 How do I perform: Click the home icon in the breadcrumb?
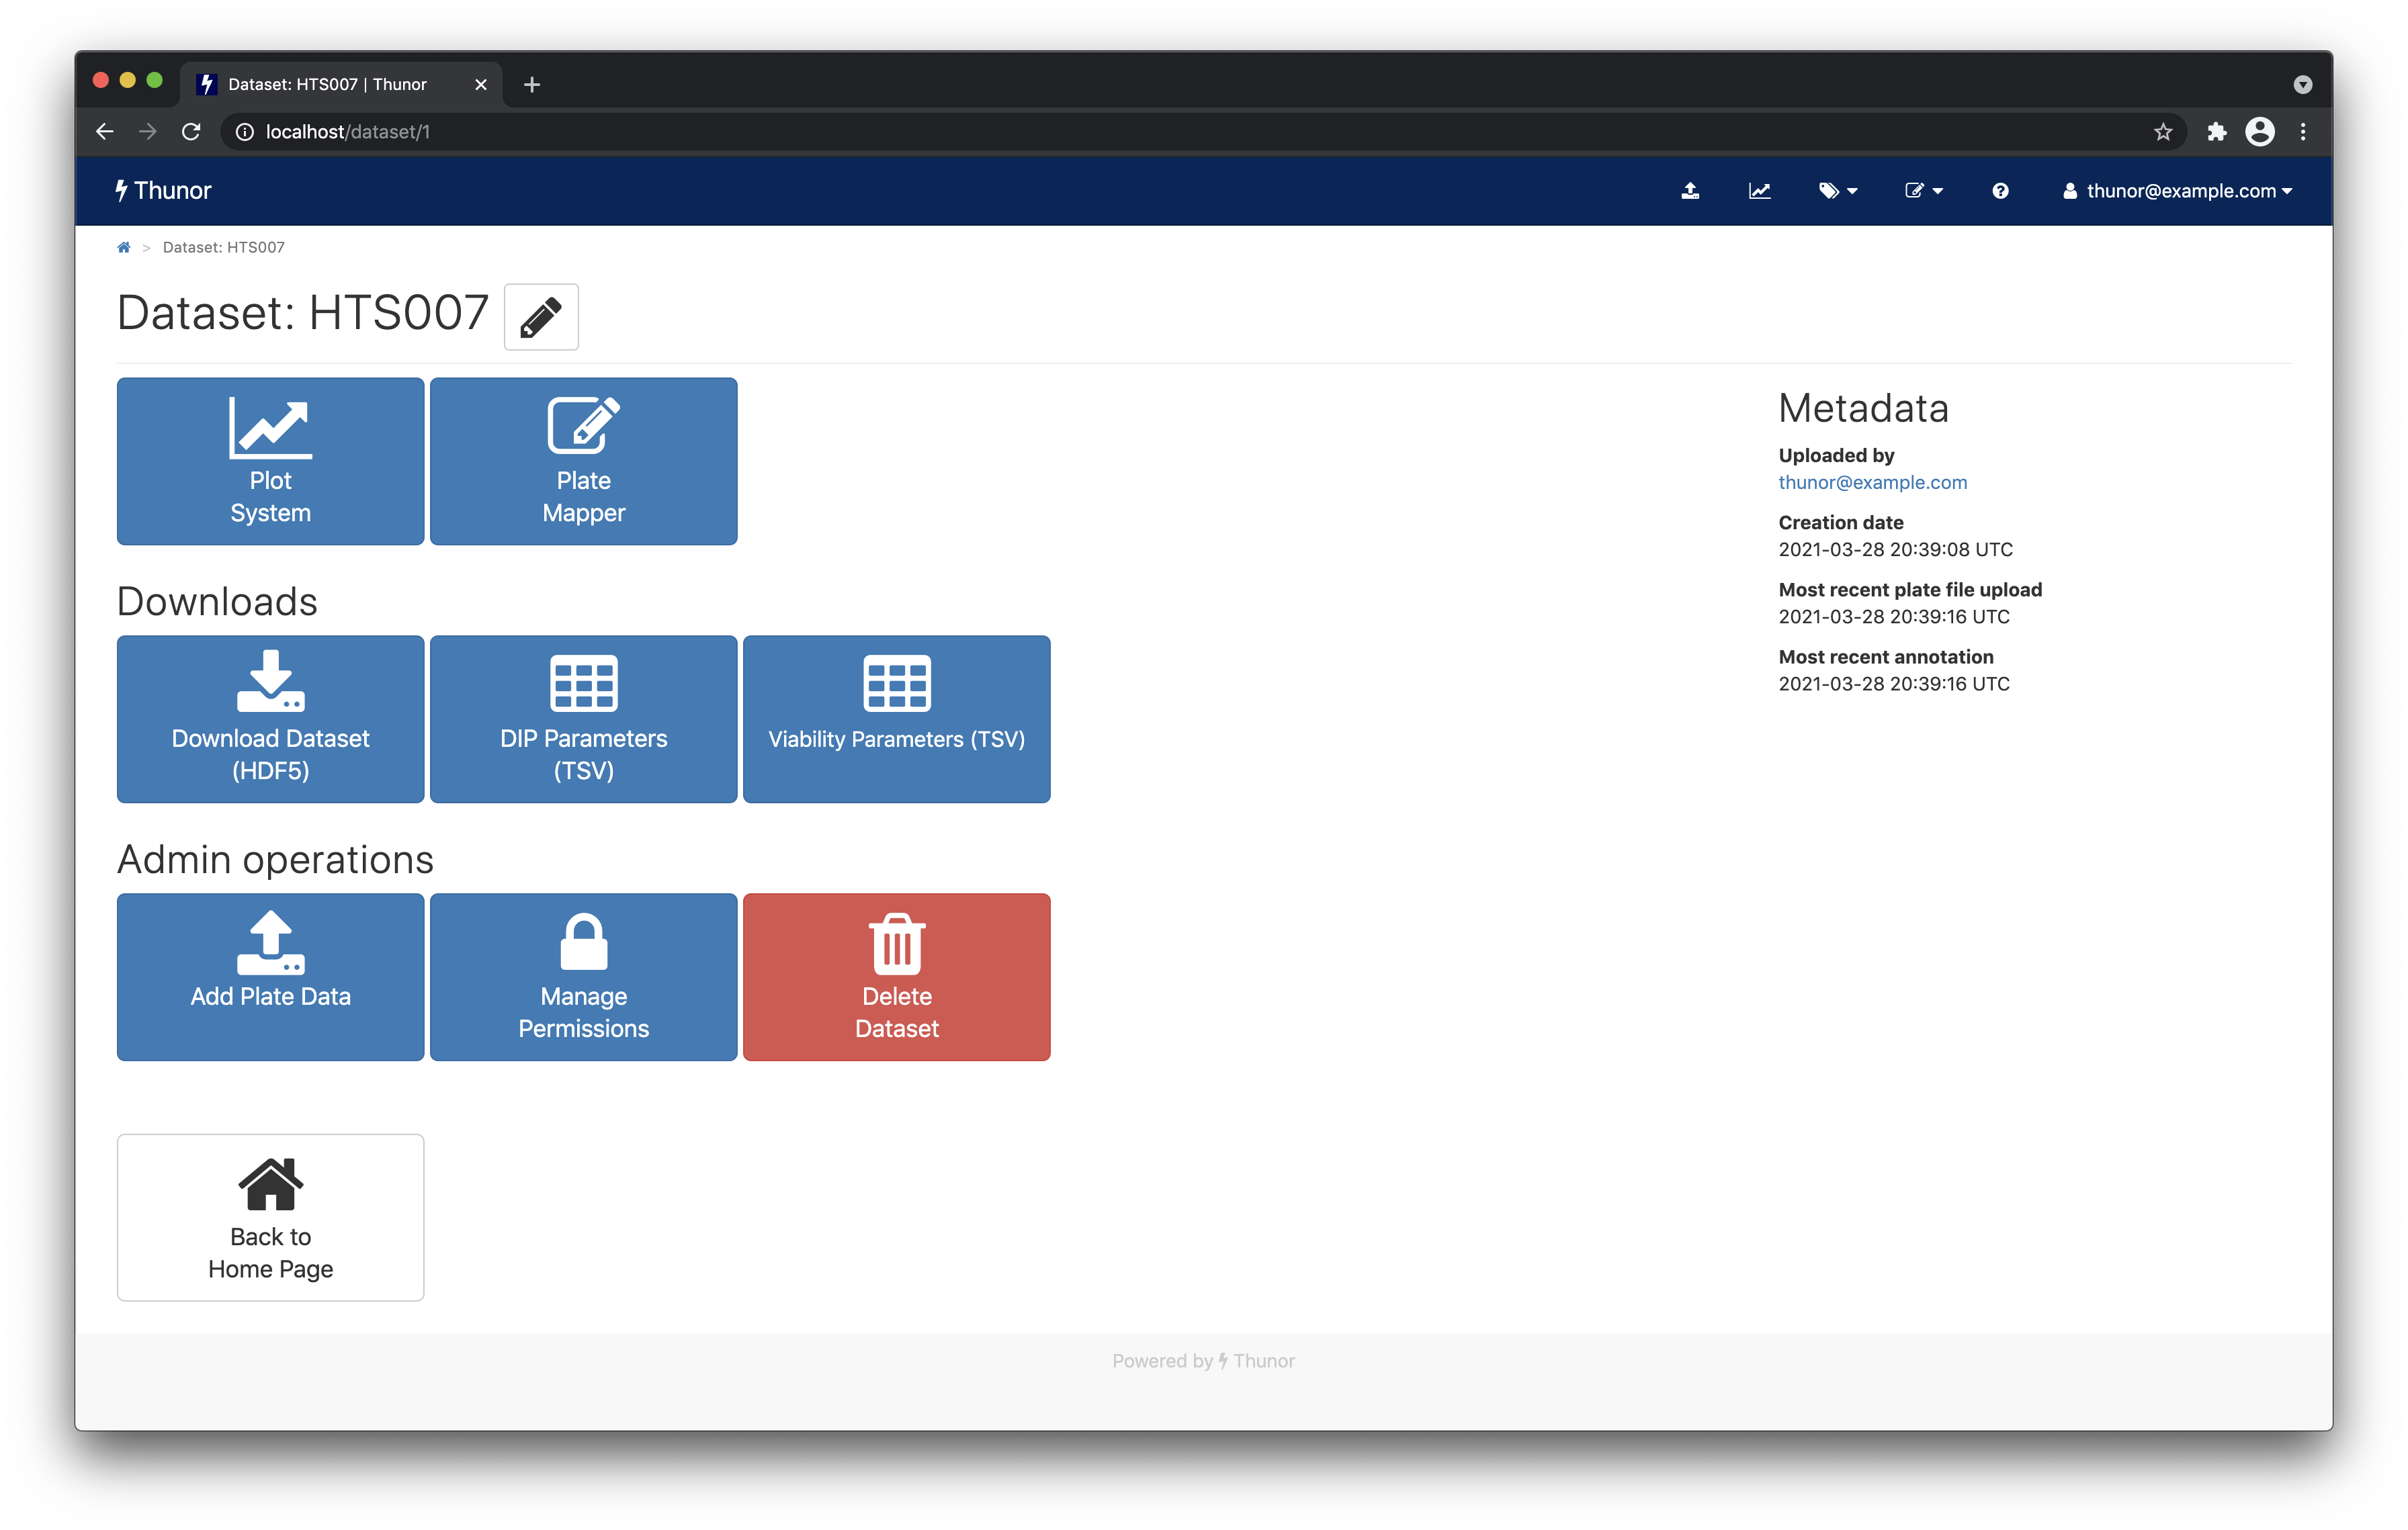124,247
